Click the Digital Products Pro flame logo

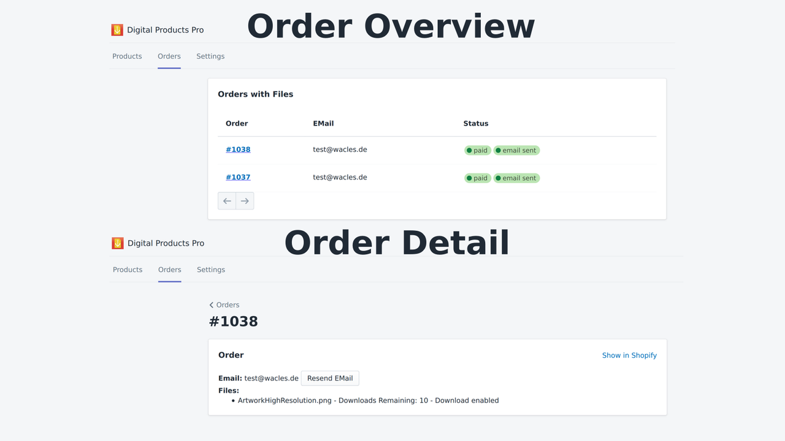coord(117,29)
